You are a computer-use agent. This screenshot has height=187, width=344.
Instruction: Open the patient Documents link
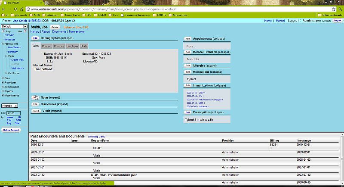(x=59, y=31)
